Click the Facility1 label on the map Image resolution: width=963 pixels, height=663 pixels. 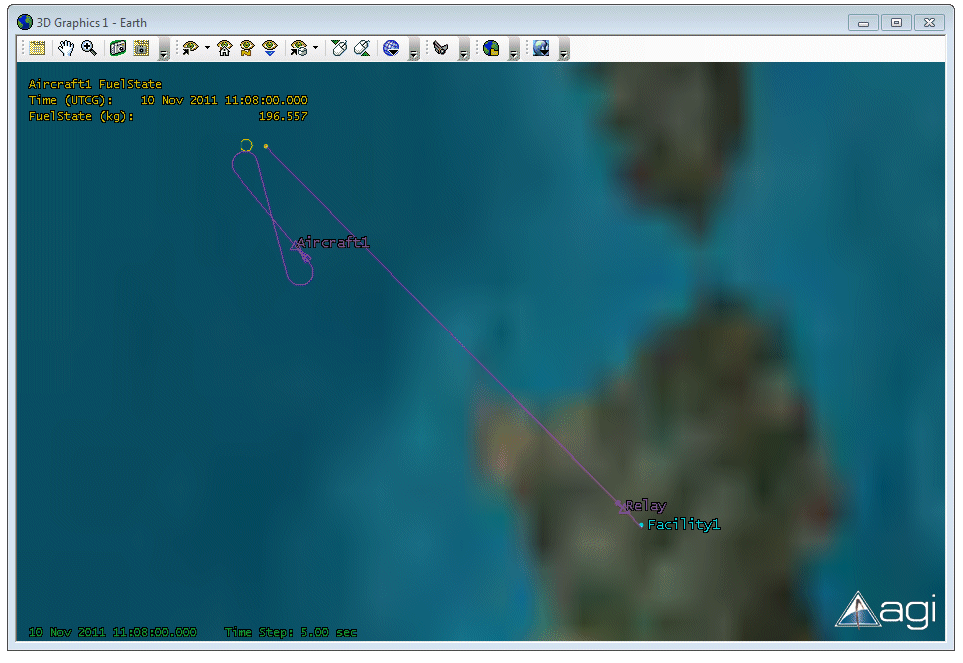(684, 524)
